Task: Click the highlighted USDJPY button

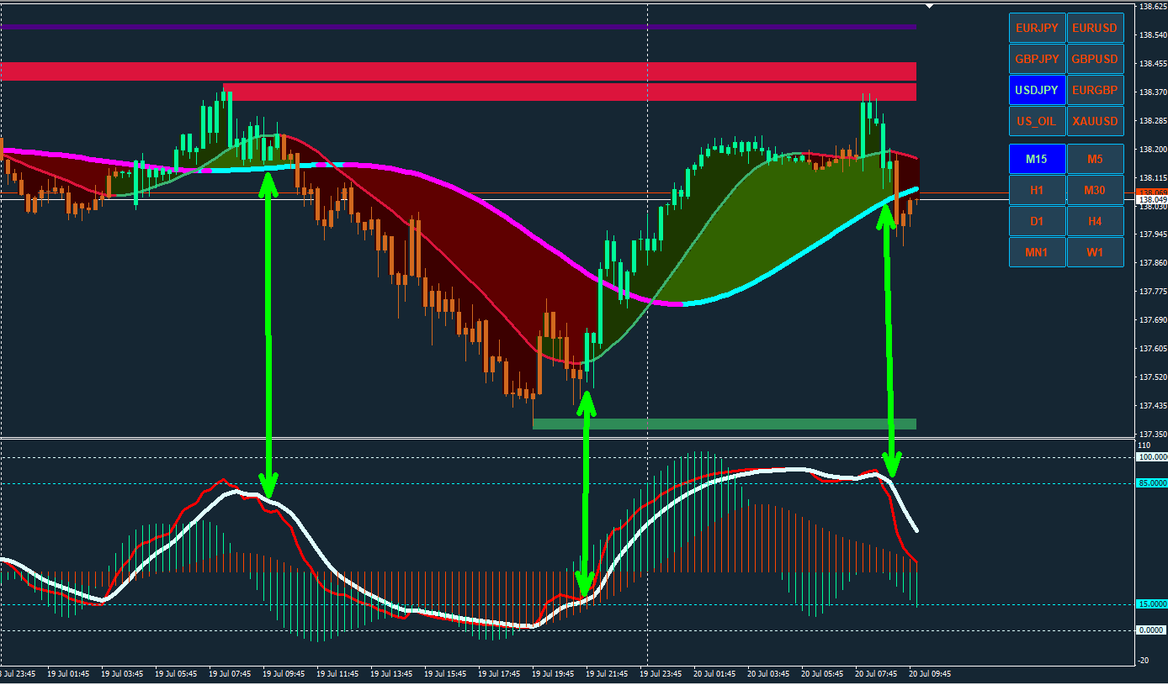Action: [x=1037, y=90]
